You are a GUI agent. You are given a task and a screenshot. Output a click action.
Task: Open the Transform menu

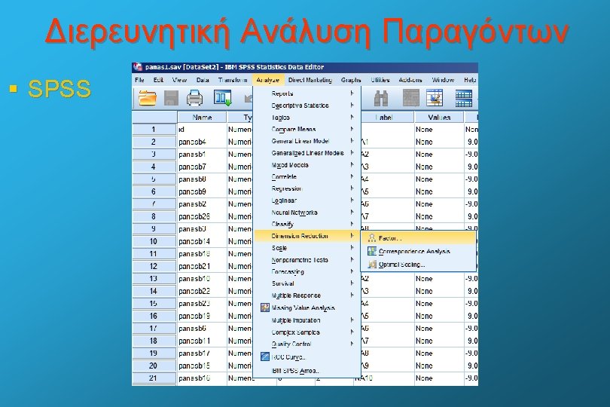click(x=233, y=80)
